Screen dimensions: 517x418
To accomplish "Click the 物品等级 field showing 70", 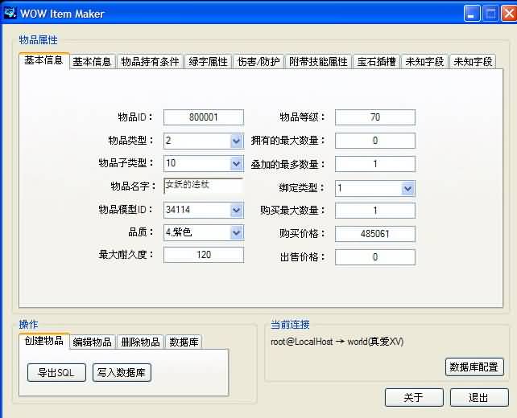I will coord(375,117).
